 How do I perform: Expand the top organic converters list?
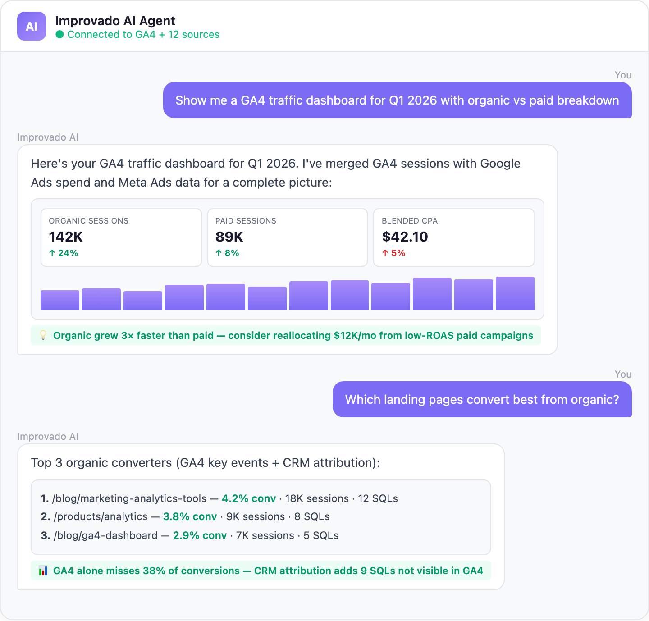pyautogui.click(x=260, y=517)
